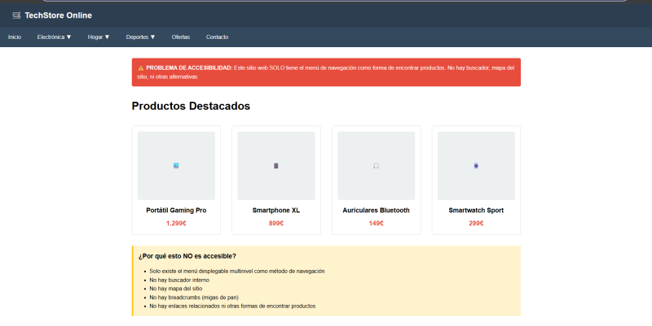
Task: Go to the Inicio page
Action: coord(15,37)
